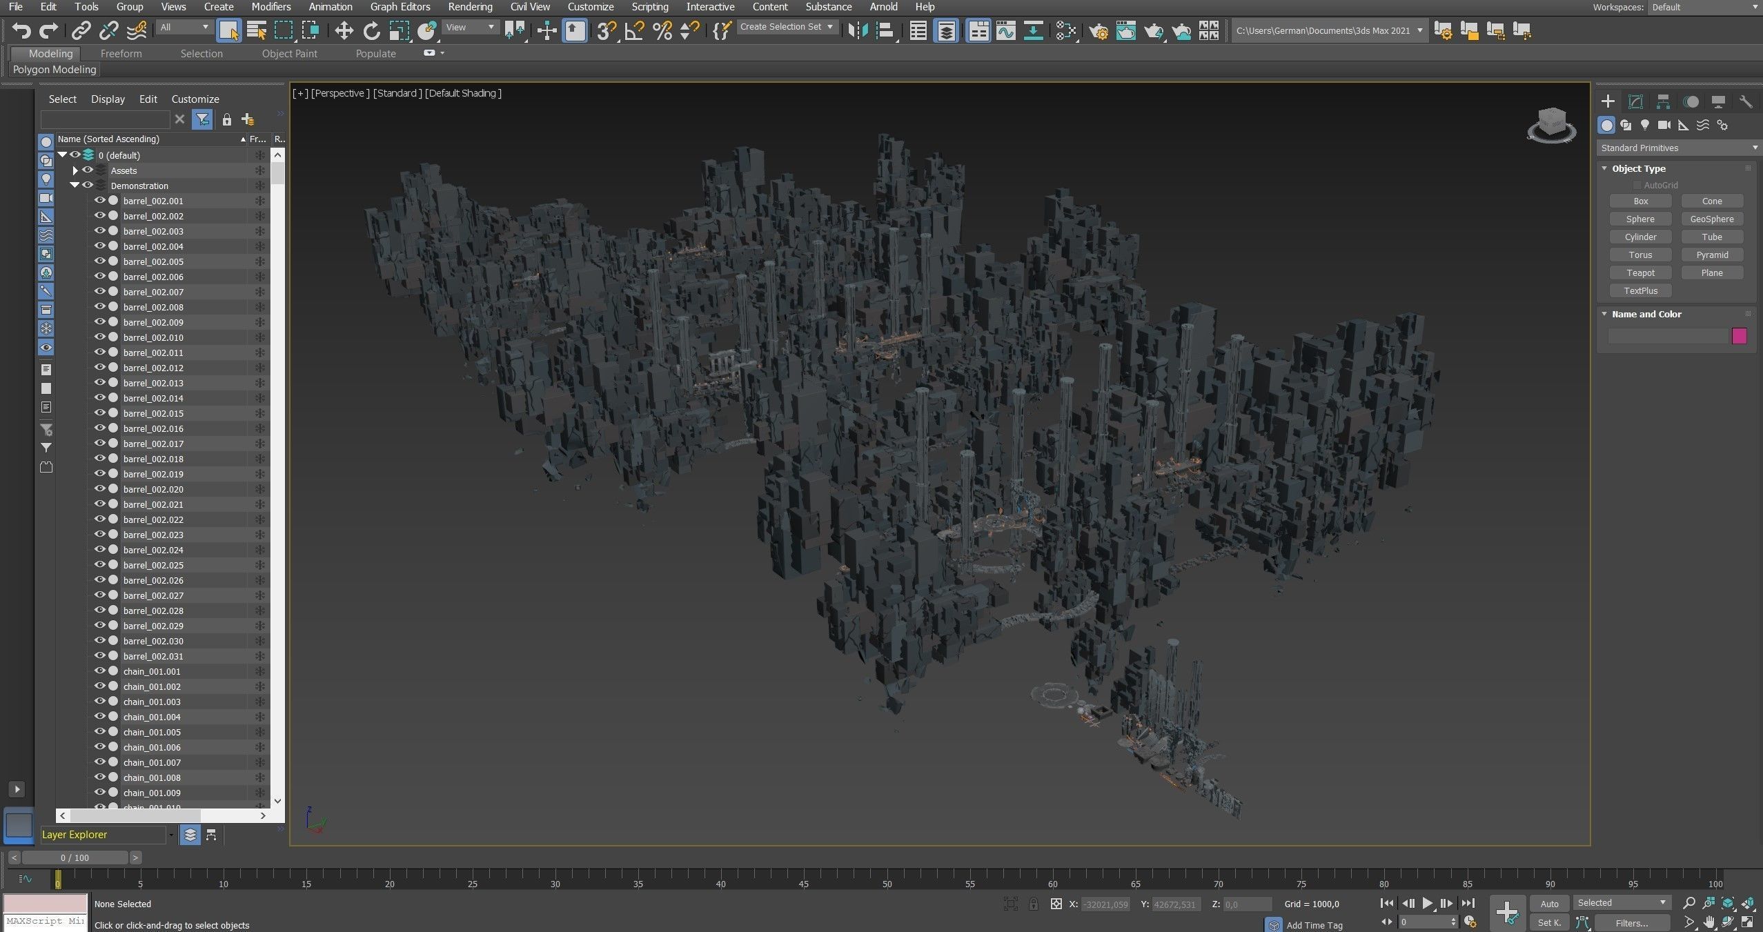1763x932 pixels.
Task: Select the Cameras category icon
Action: pos(1664,125)
